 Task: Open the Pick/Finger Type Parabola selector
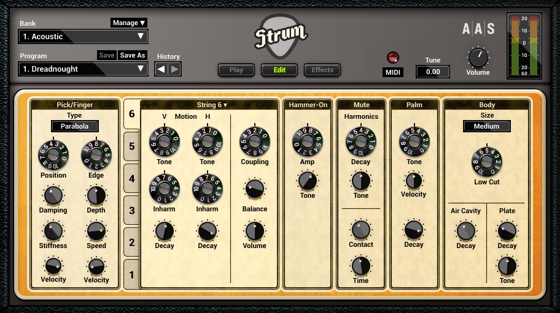pos(75,127)
